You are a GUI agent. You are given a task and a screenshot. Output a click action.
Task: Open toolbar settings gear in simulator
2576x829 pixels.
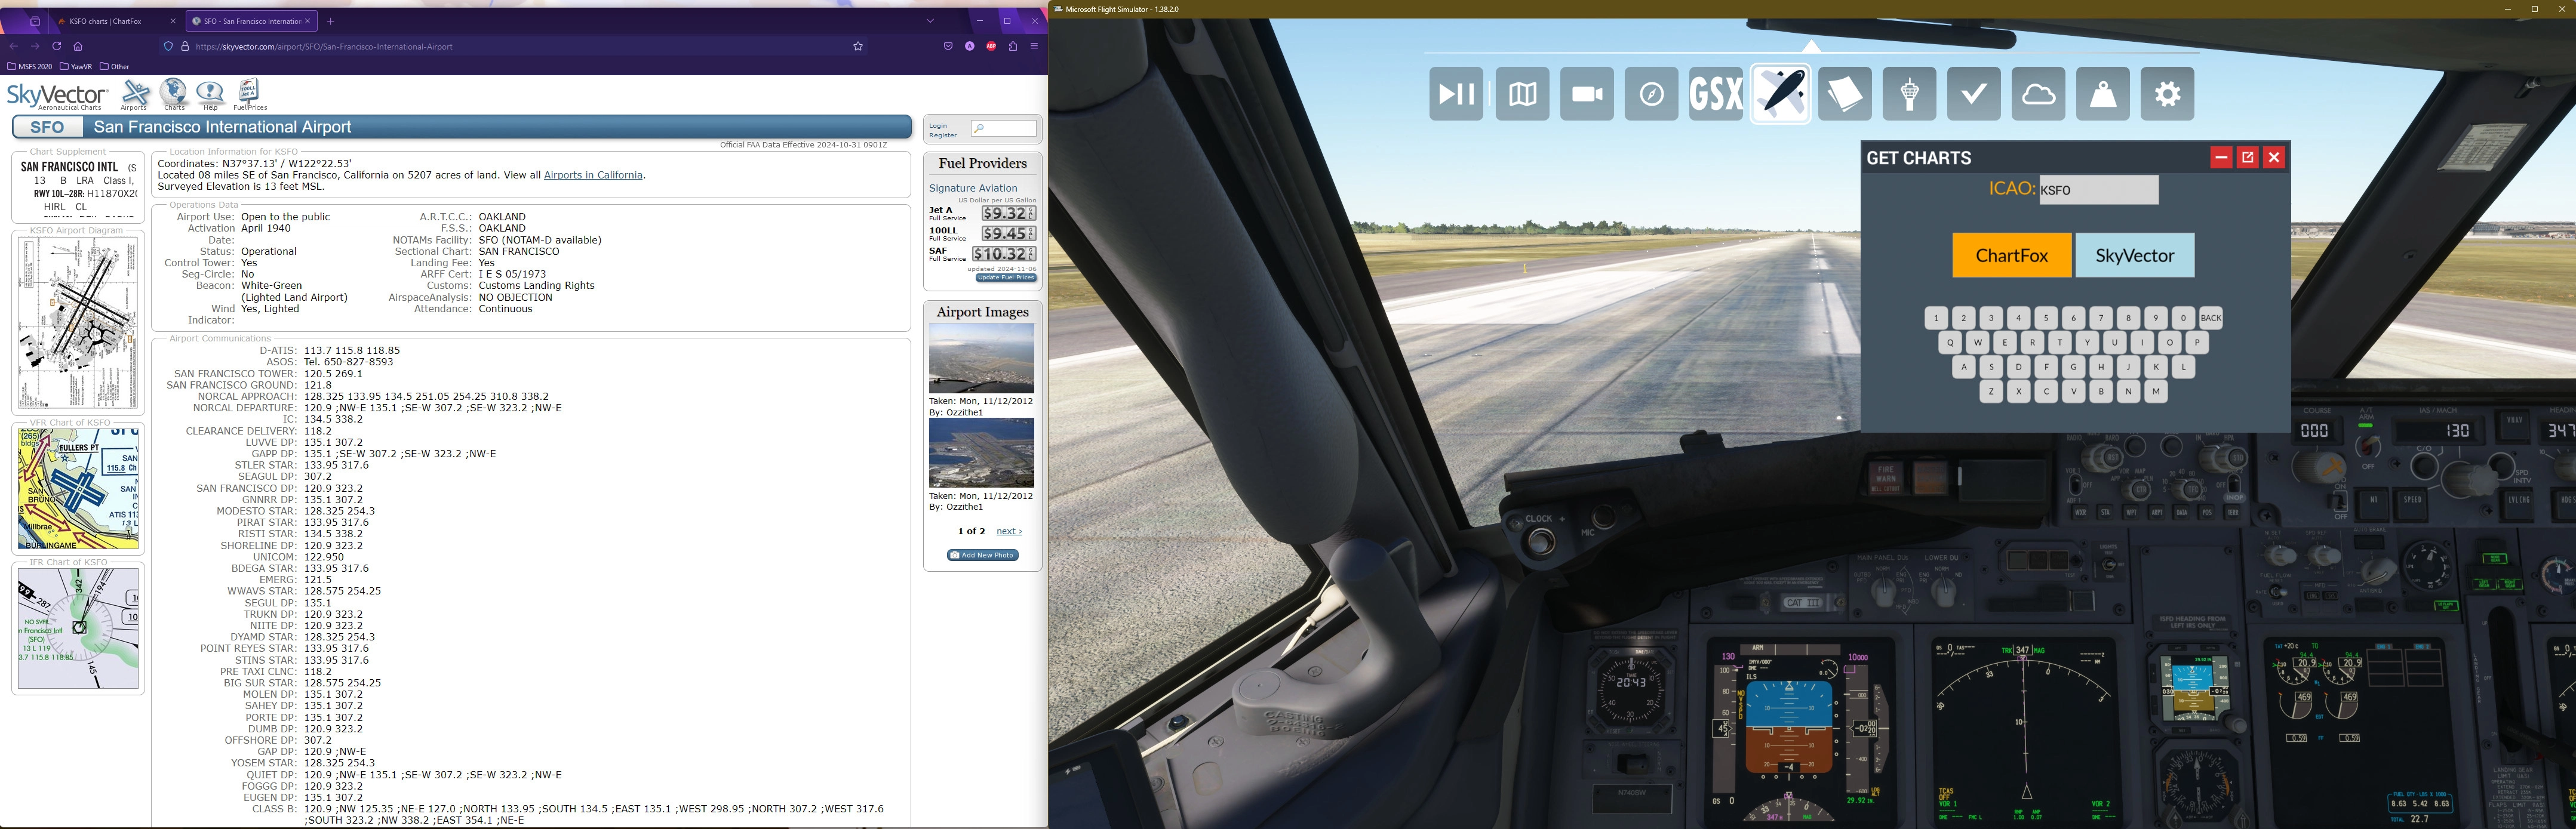(2168, 94)
